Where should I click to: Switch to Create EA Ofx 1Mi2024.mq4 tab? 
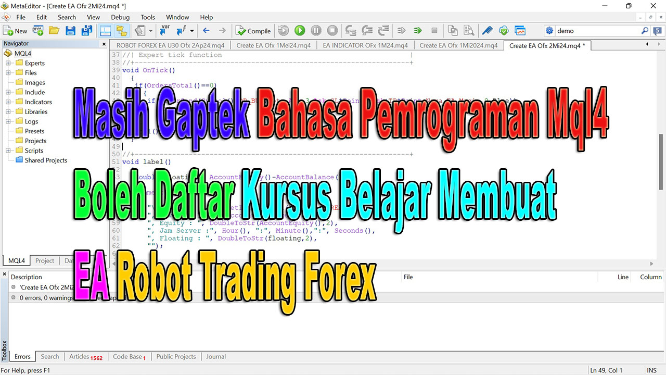(458, 45)
